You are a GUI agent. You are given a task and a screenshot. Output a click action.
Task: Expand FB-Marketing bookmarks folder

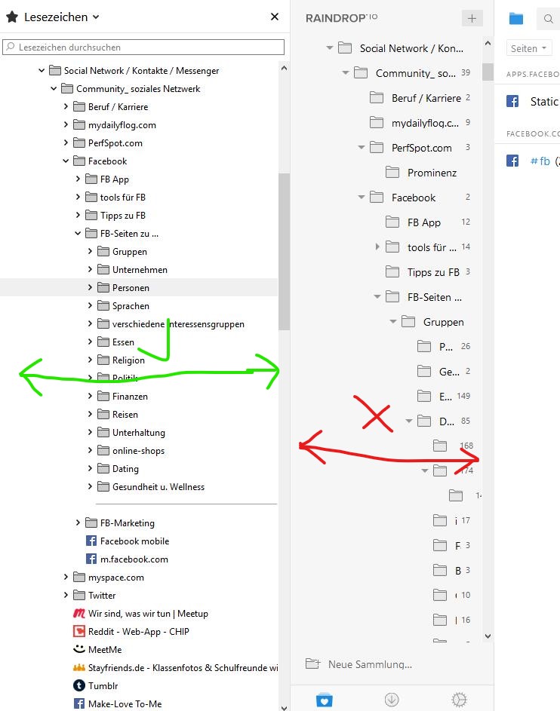click(78, 523)
